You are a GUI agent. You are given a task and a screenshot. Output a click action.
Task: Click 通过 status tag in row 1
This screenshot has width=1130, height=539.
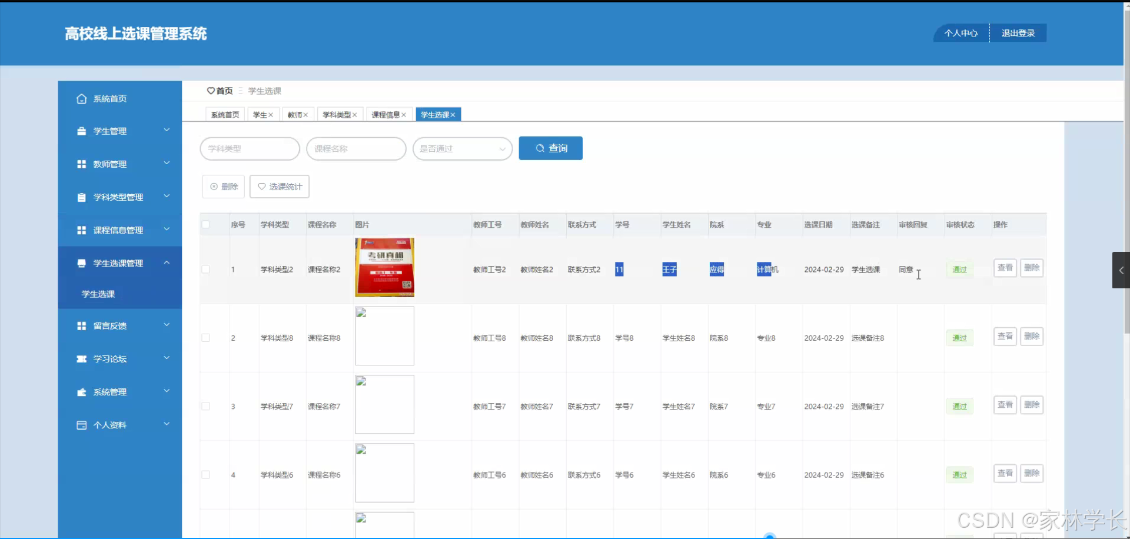click(x=960, y=269)
